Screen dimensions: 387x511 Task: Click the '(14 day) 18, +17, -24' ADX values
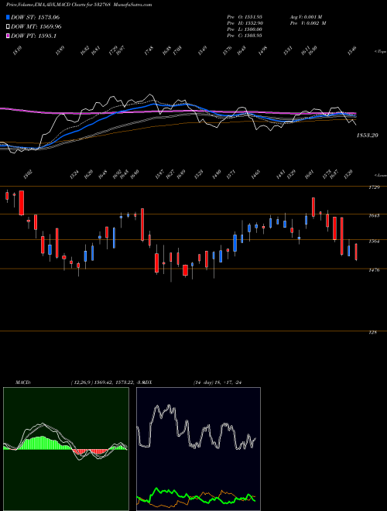point(217,382)
